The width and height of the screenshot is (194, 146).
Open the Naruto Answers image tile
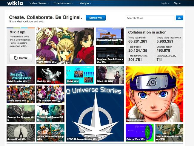[154, 94]
